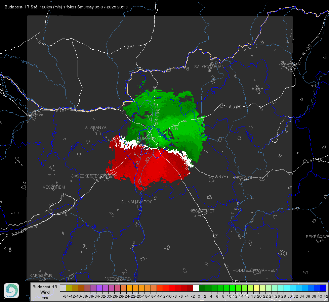Click the SZEKSZÁRD city label
This screenshot has height=302, width=329.
click(119, 279)
